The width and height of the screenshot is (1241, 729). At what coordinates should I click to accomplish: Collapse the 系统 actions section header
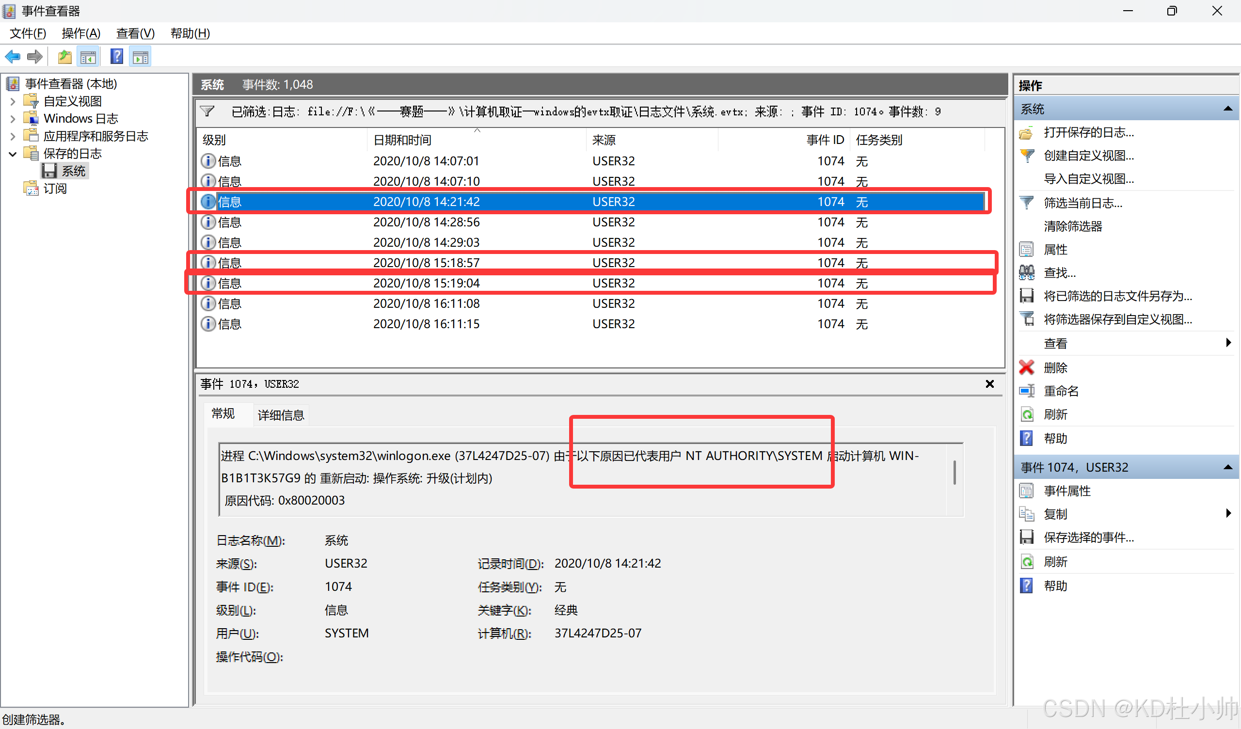coord(1228,109)
